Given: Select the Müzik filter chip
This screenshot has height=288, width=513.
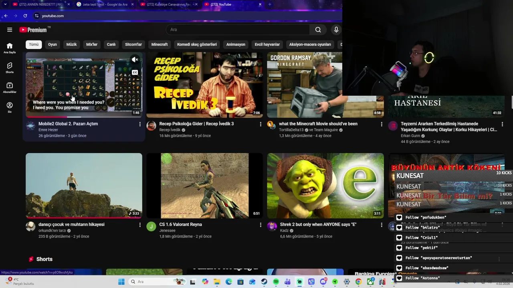Looking at the screenshot, I should point(71,44).
